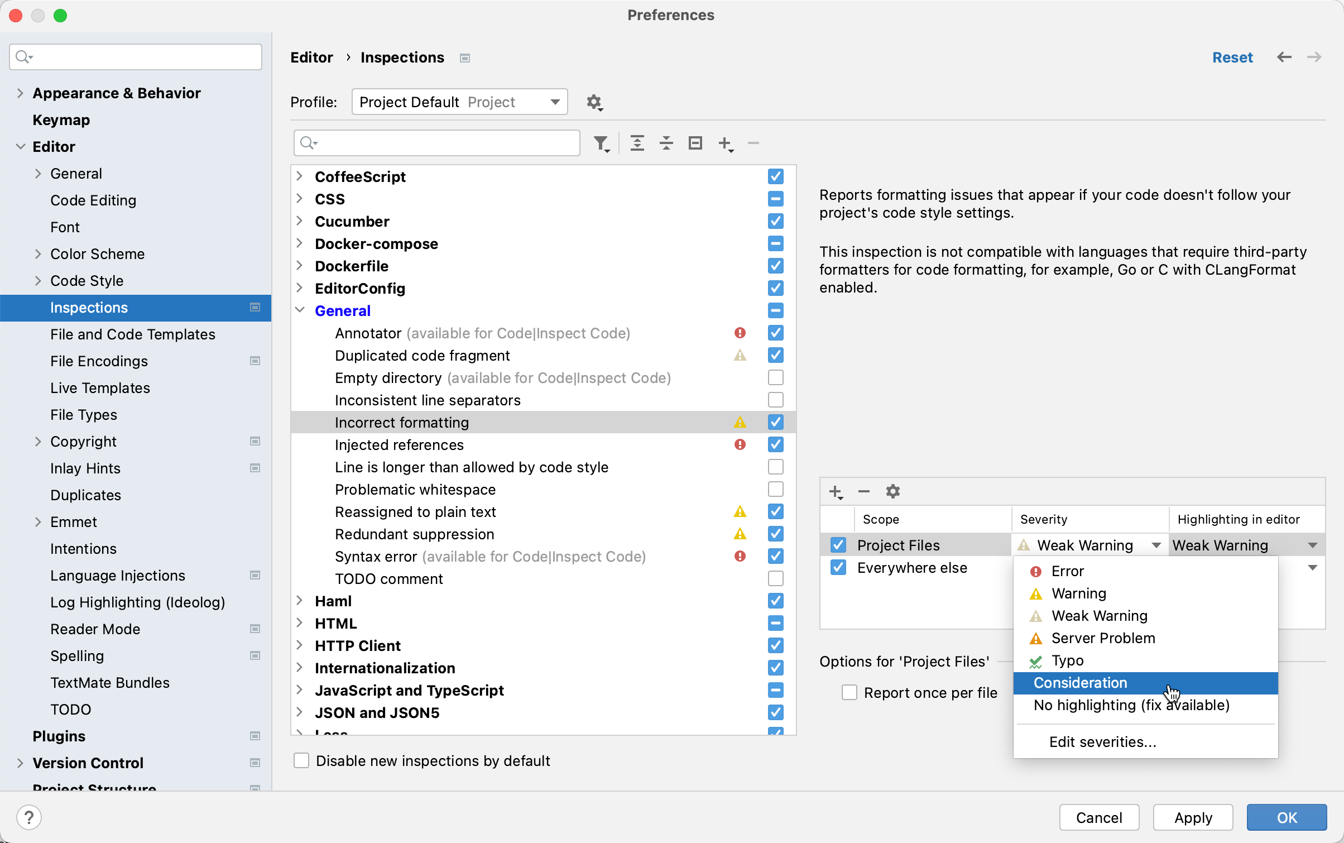Click the Collapse All icon in inspections toolbar
The width and height of the screenshot is (1344, 843).
[666, 143]
